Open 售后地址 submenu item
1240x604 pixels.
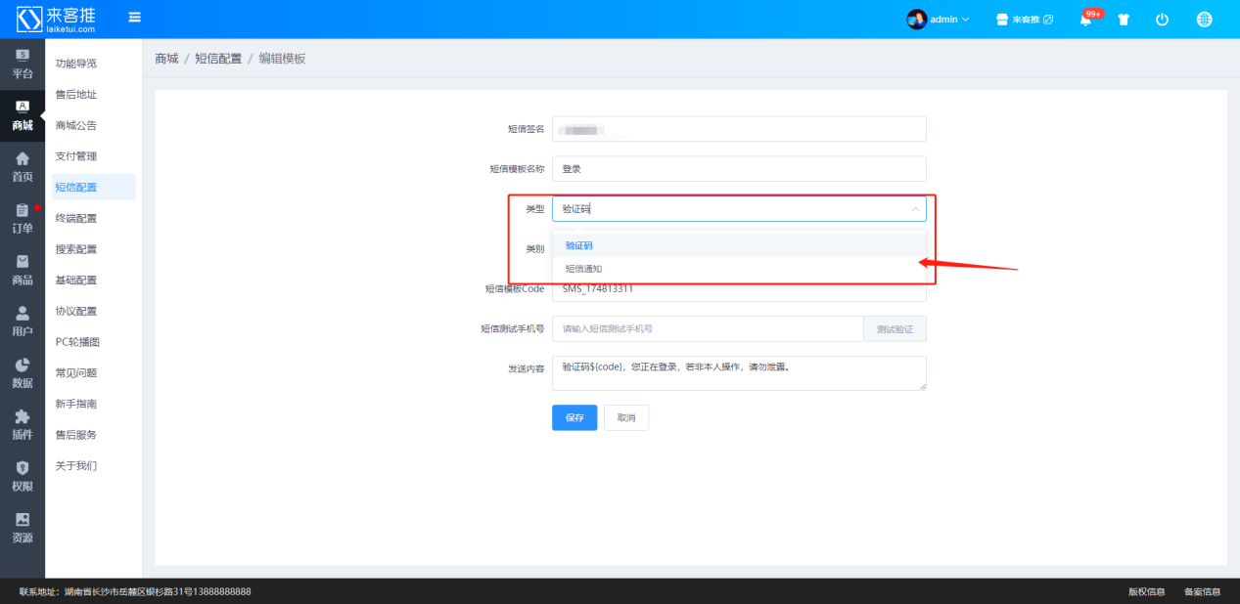(76, 95)
